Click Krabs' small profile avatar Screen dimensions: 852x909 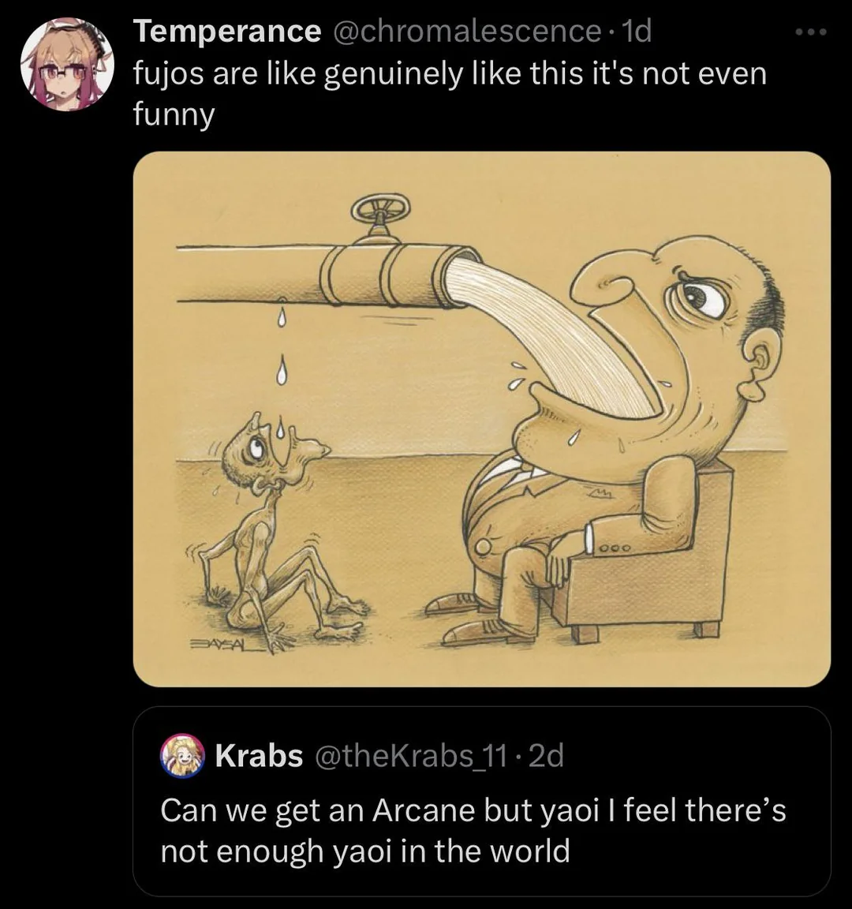[182, 756]
